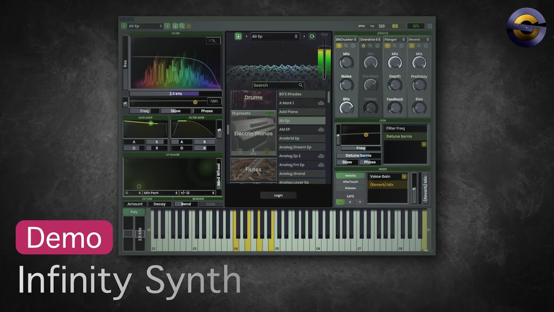Click the cloud icon beside Analog Ep 2
The width and height of the screenshot is (554, 312).
point(321,156)
